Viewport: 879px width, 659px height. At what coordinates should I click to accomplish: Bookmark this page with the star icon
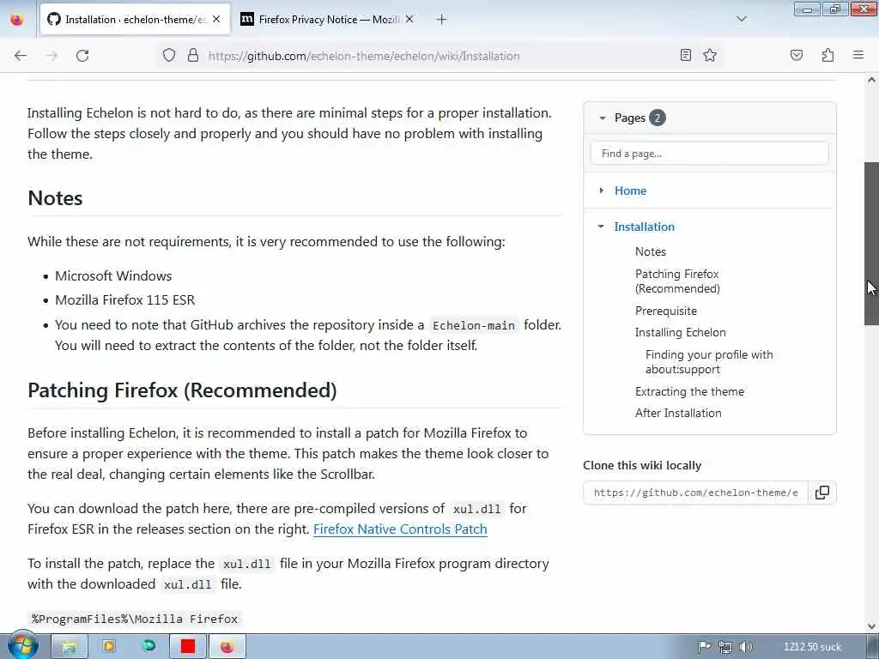point(710,55)
